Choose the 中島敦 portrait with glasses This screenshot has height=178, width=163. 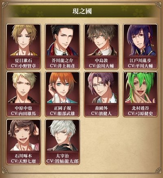[x=101, y=40]
